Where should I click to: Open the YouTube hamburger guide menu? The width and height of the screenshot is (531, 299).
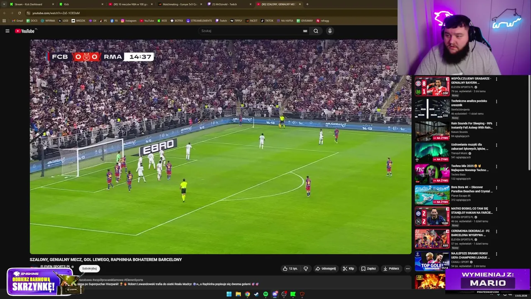click(7, 31)
